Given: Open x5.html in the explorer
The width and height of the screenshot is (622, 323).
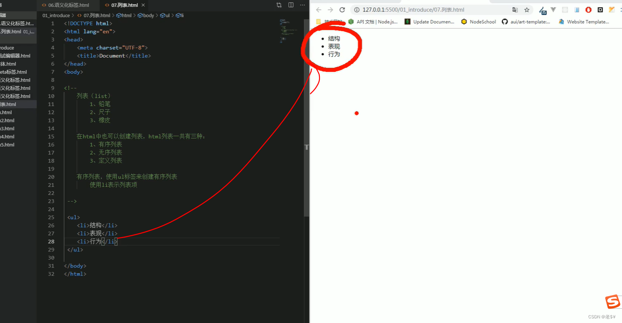Looking at the screenshot, I should coord(7,144).
